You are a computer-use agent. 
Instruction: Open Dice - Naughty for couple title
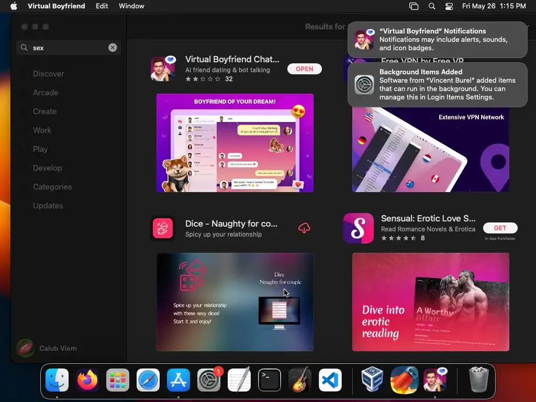231,224
